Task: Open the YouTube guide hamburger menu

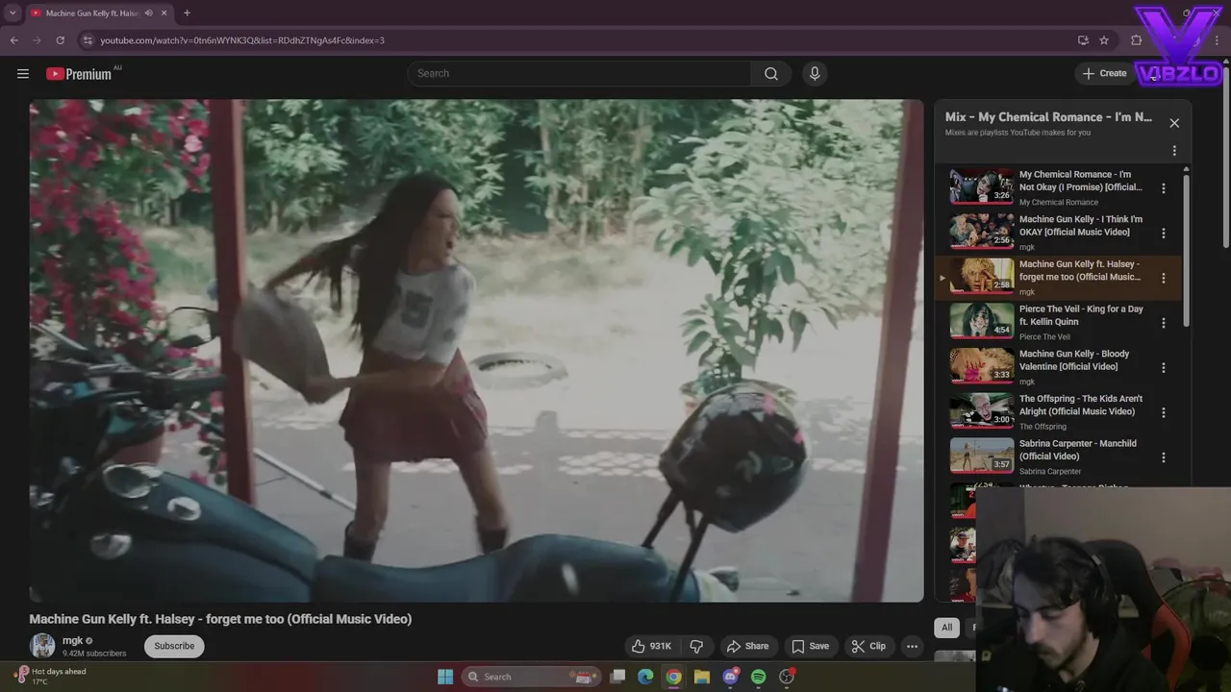Action: (x=23, y=73)
